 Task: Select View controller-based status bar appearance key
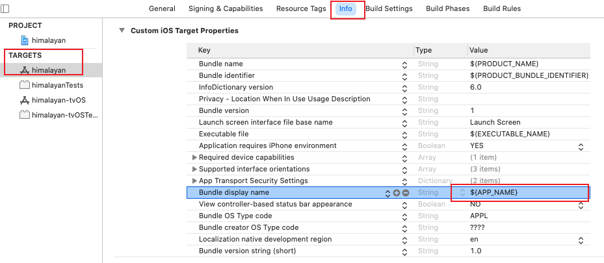(276, 204)
